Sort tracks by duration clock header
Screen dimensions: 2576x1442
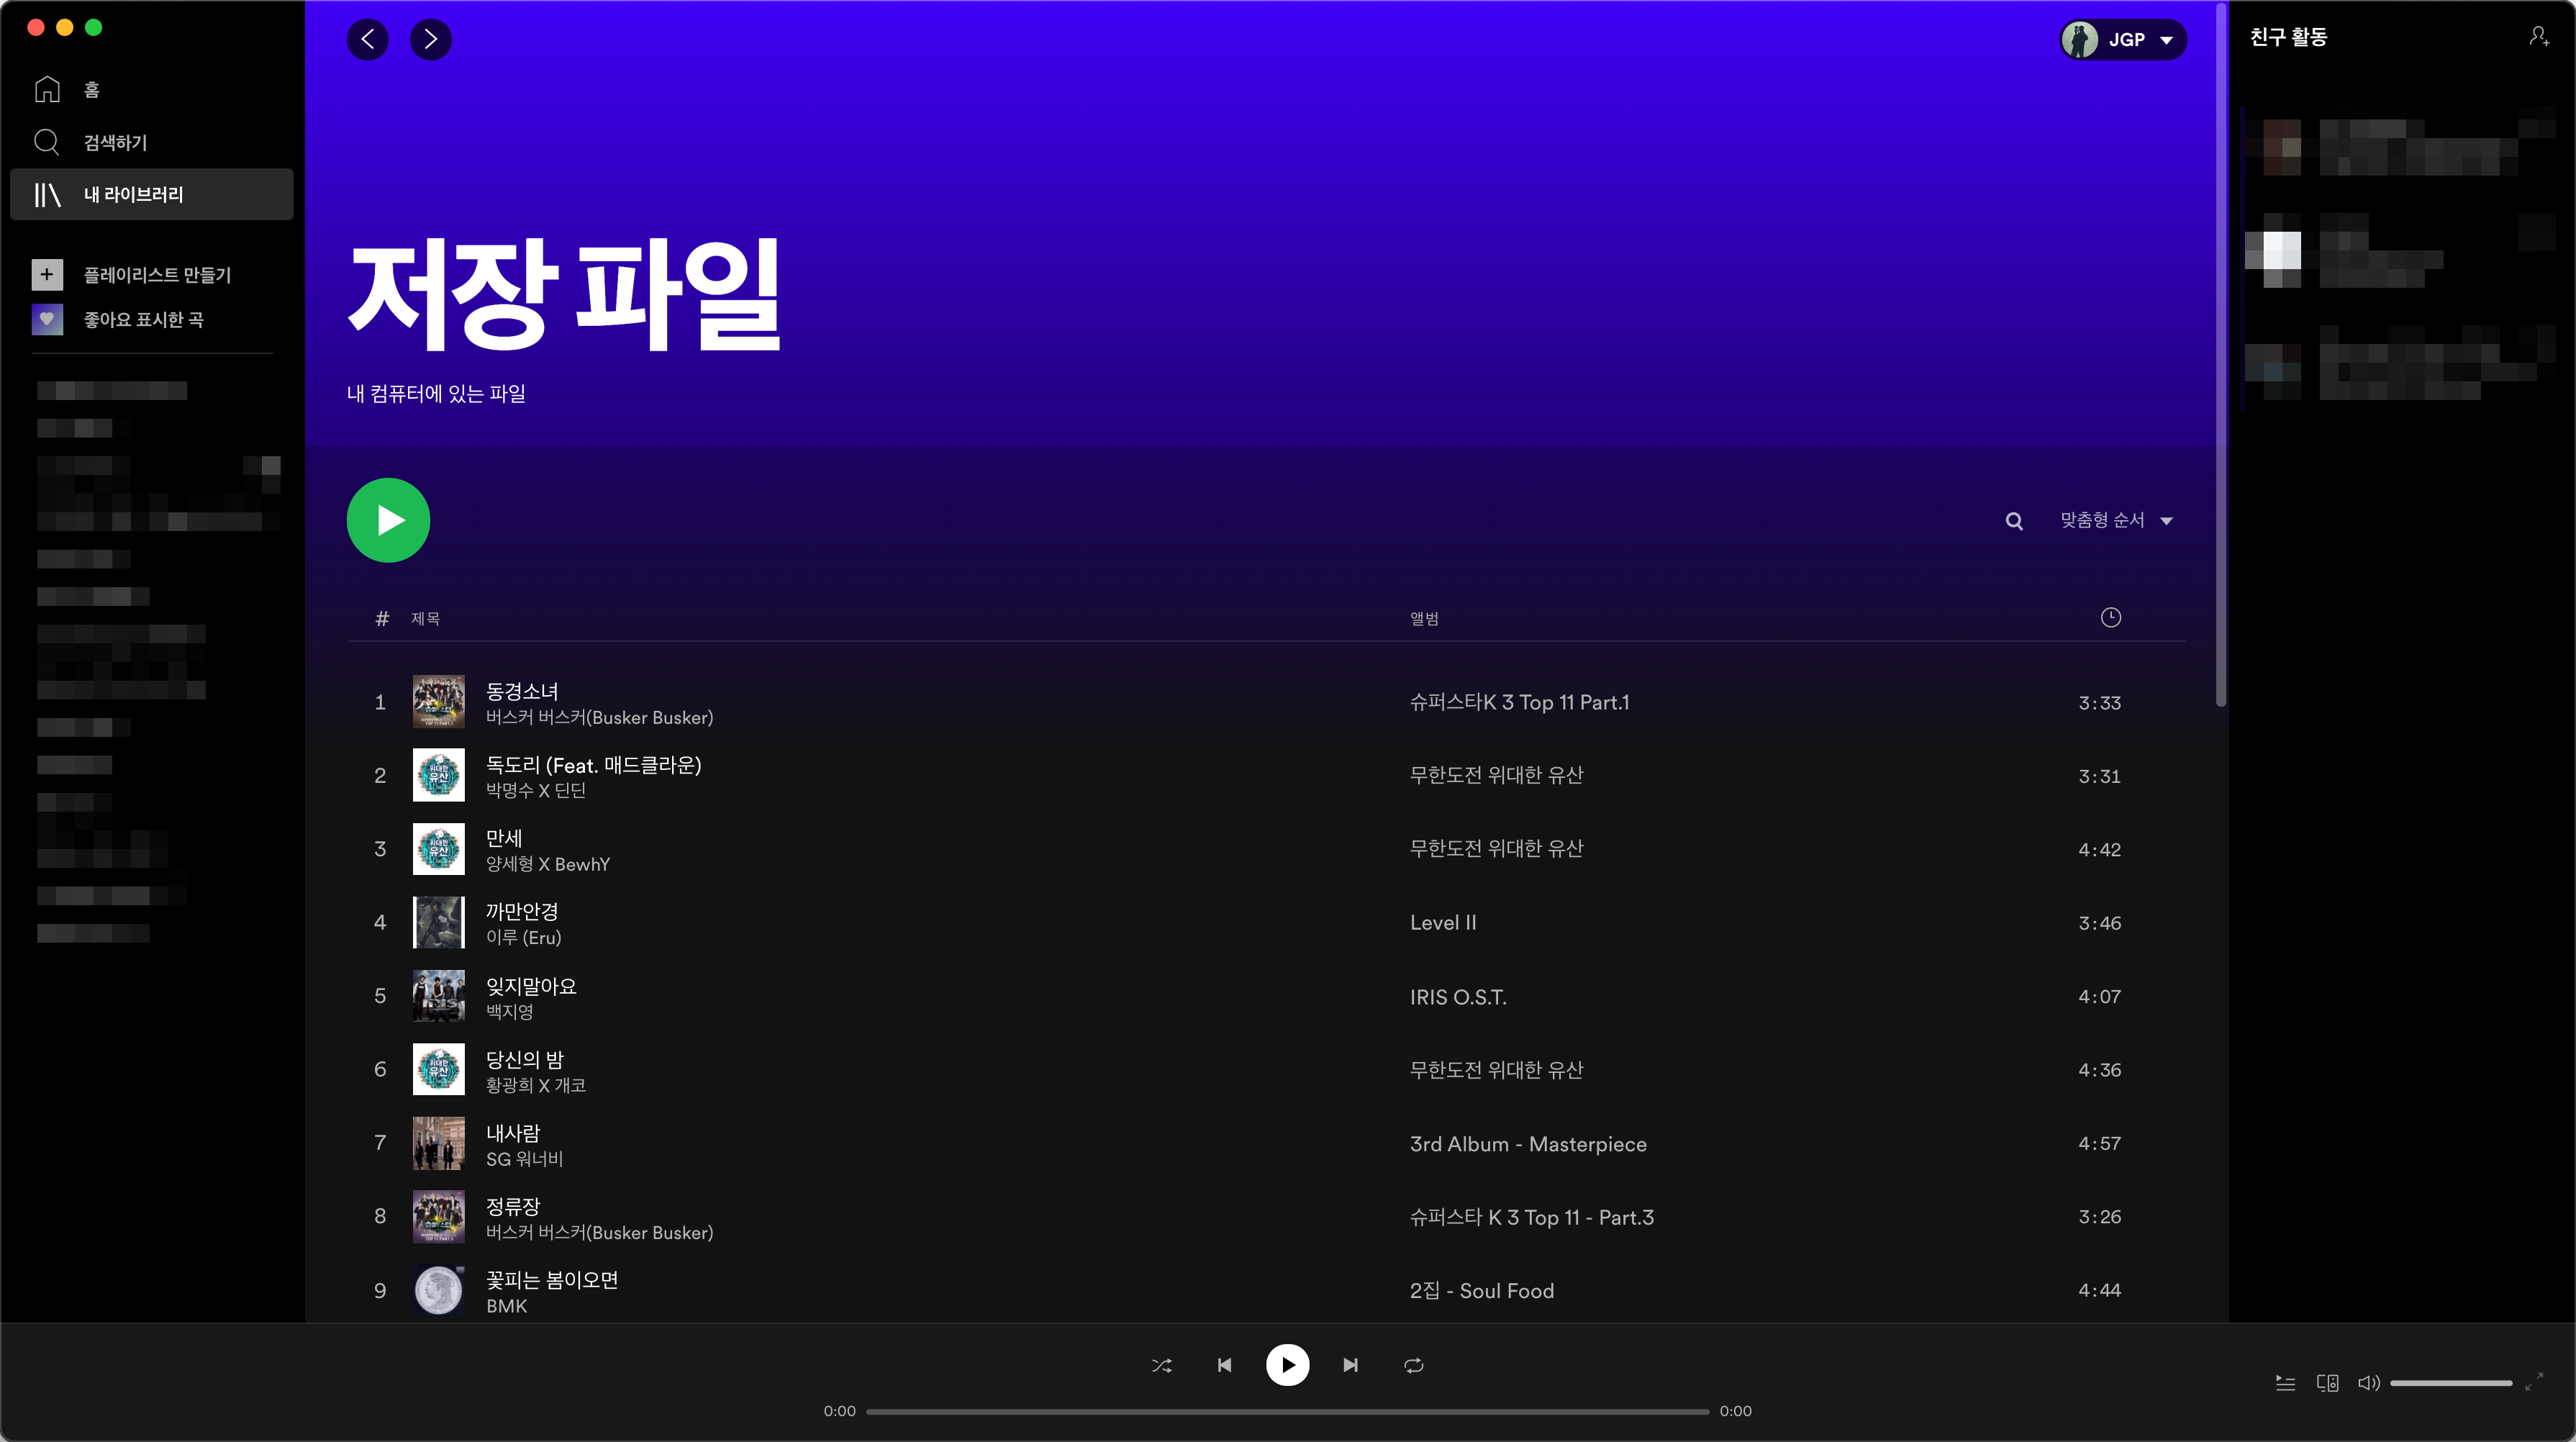pos(2110,618)
